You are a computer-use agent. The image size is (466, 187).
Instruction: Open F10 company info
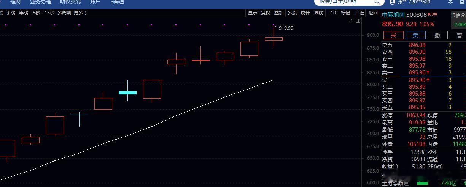332,13
